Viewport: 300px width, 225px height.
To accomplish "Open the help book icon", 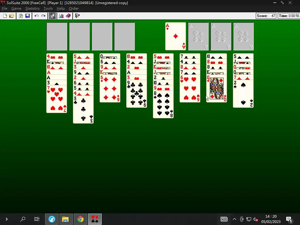I will (68, 16).
